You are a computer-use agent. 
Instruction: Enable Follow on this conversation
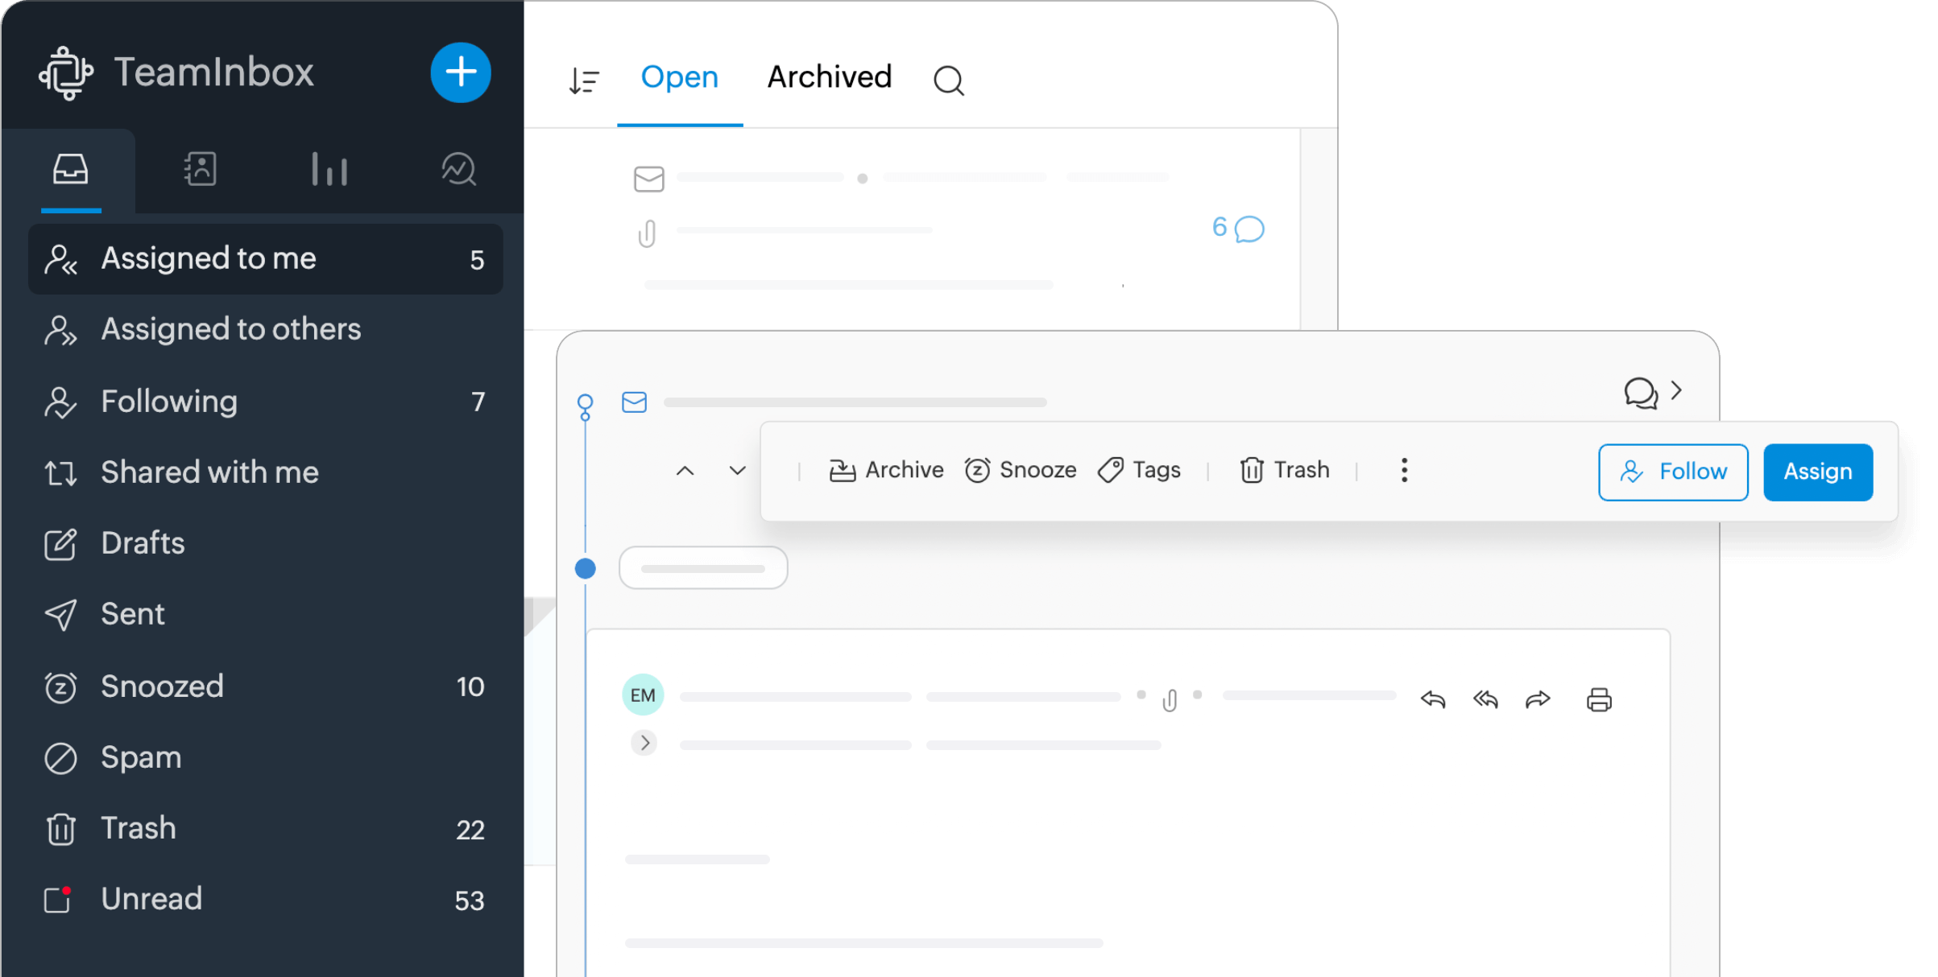[1672, 472]
